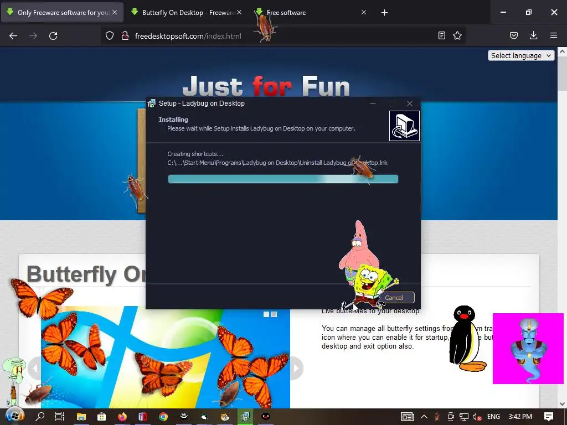
Task: Show previous slide in butterfly carousel
Action: tap(34, 368)
